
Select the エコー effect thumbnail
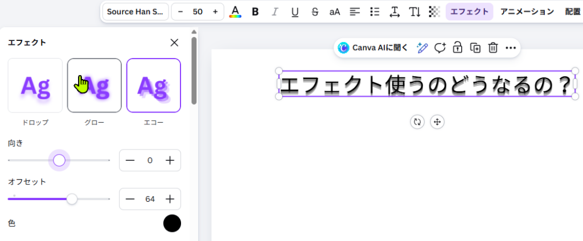[x=154, y=85]
